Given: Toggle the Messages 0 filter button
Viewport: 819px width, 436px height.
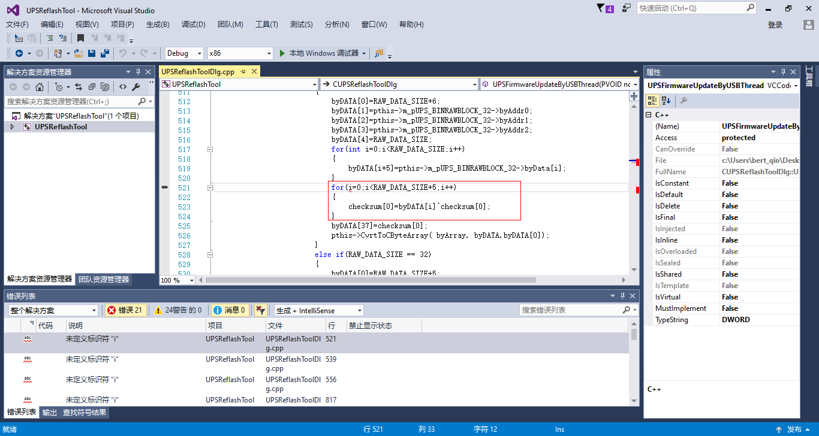Looking at the screenshot, I should coord(230,310).
